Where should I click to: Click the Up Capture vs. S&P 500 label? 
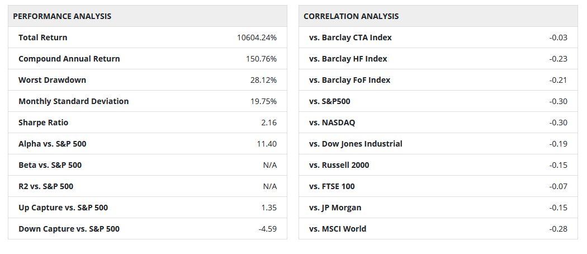click(x=63, y=208)
